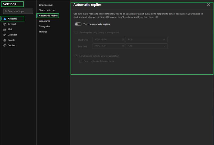The width and height of the screenshot is (214, 145).
Task: Click the Settings heading text
Action: [10, 4]
